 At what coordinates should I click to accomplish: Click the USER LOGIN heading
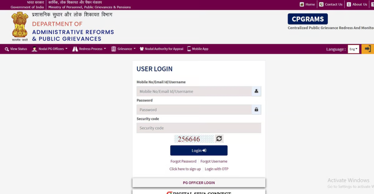[154, 69]
